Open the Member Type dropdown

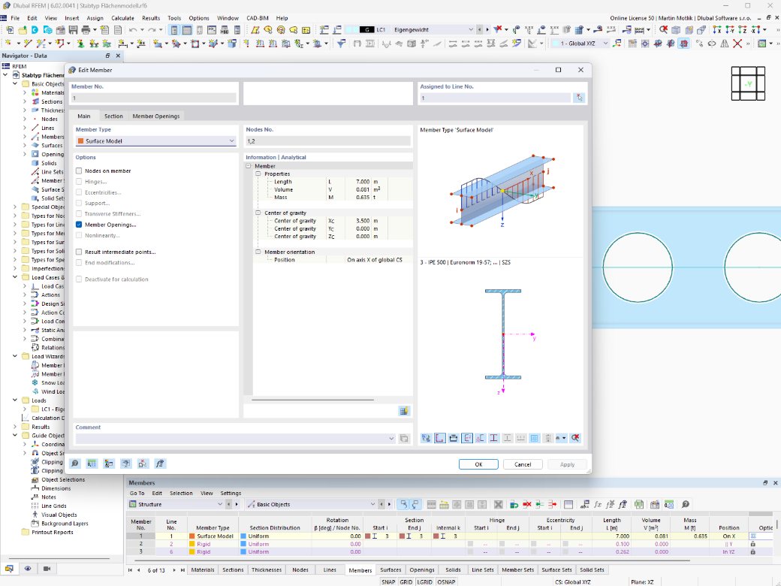coord(155,141)
